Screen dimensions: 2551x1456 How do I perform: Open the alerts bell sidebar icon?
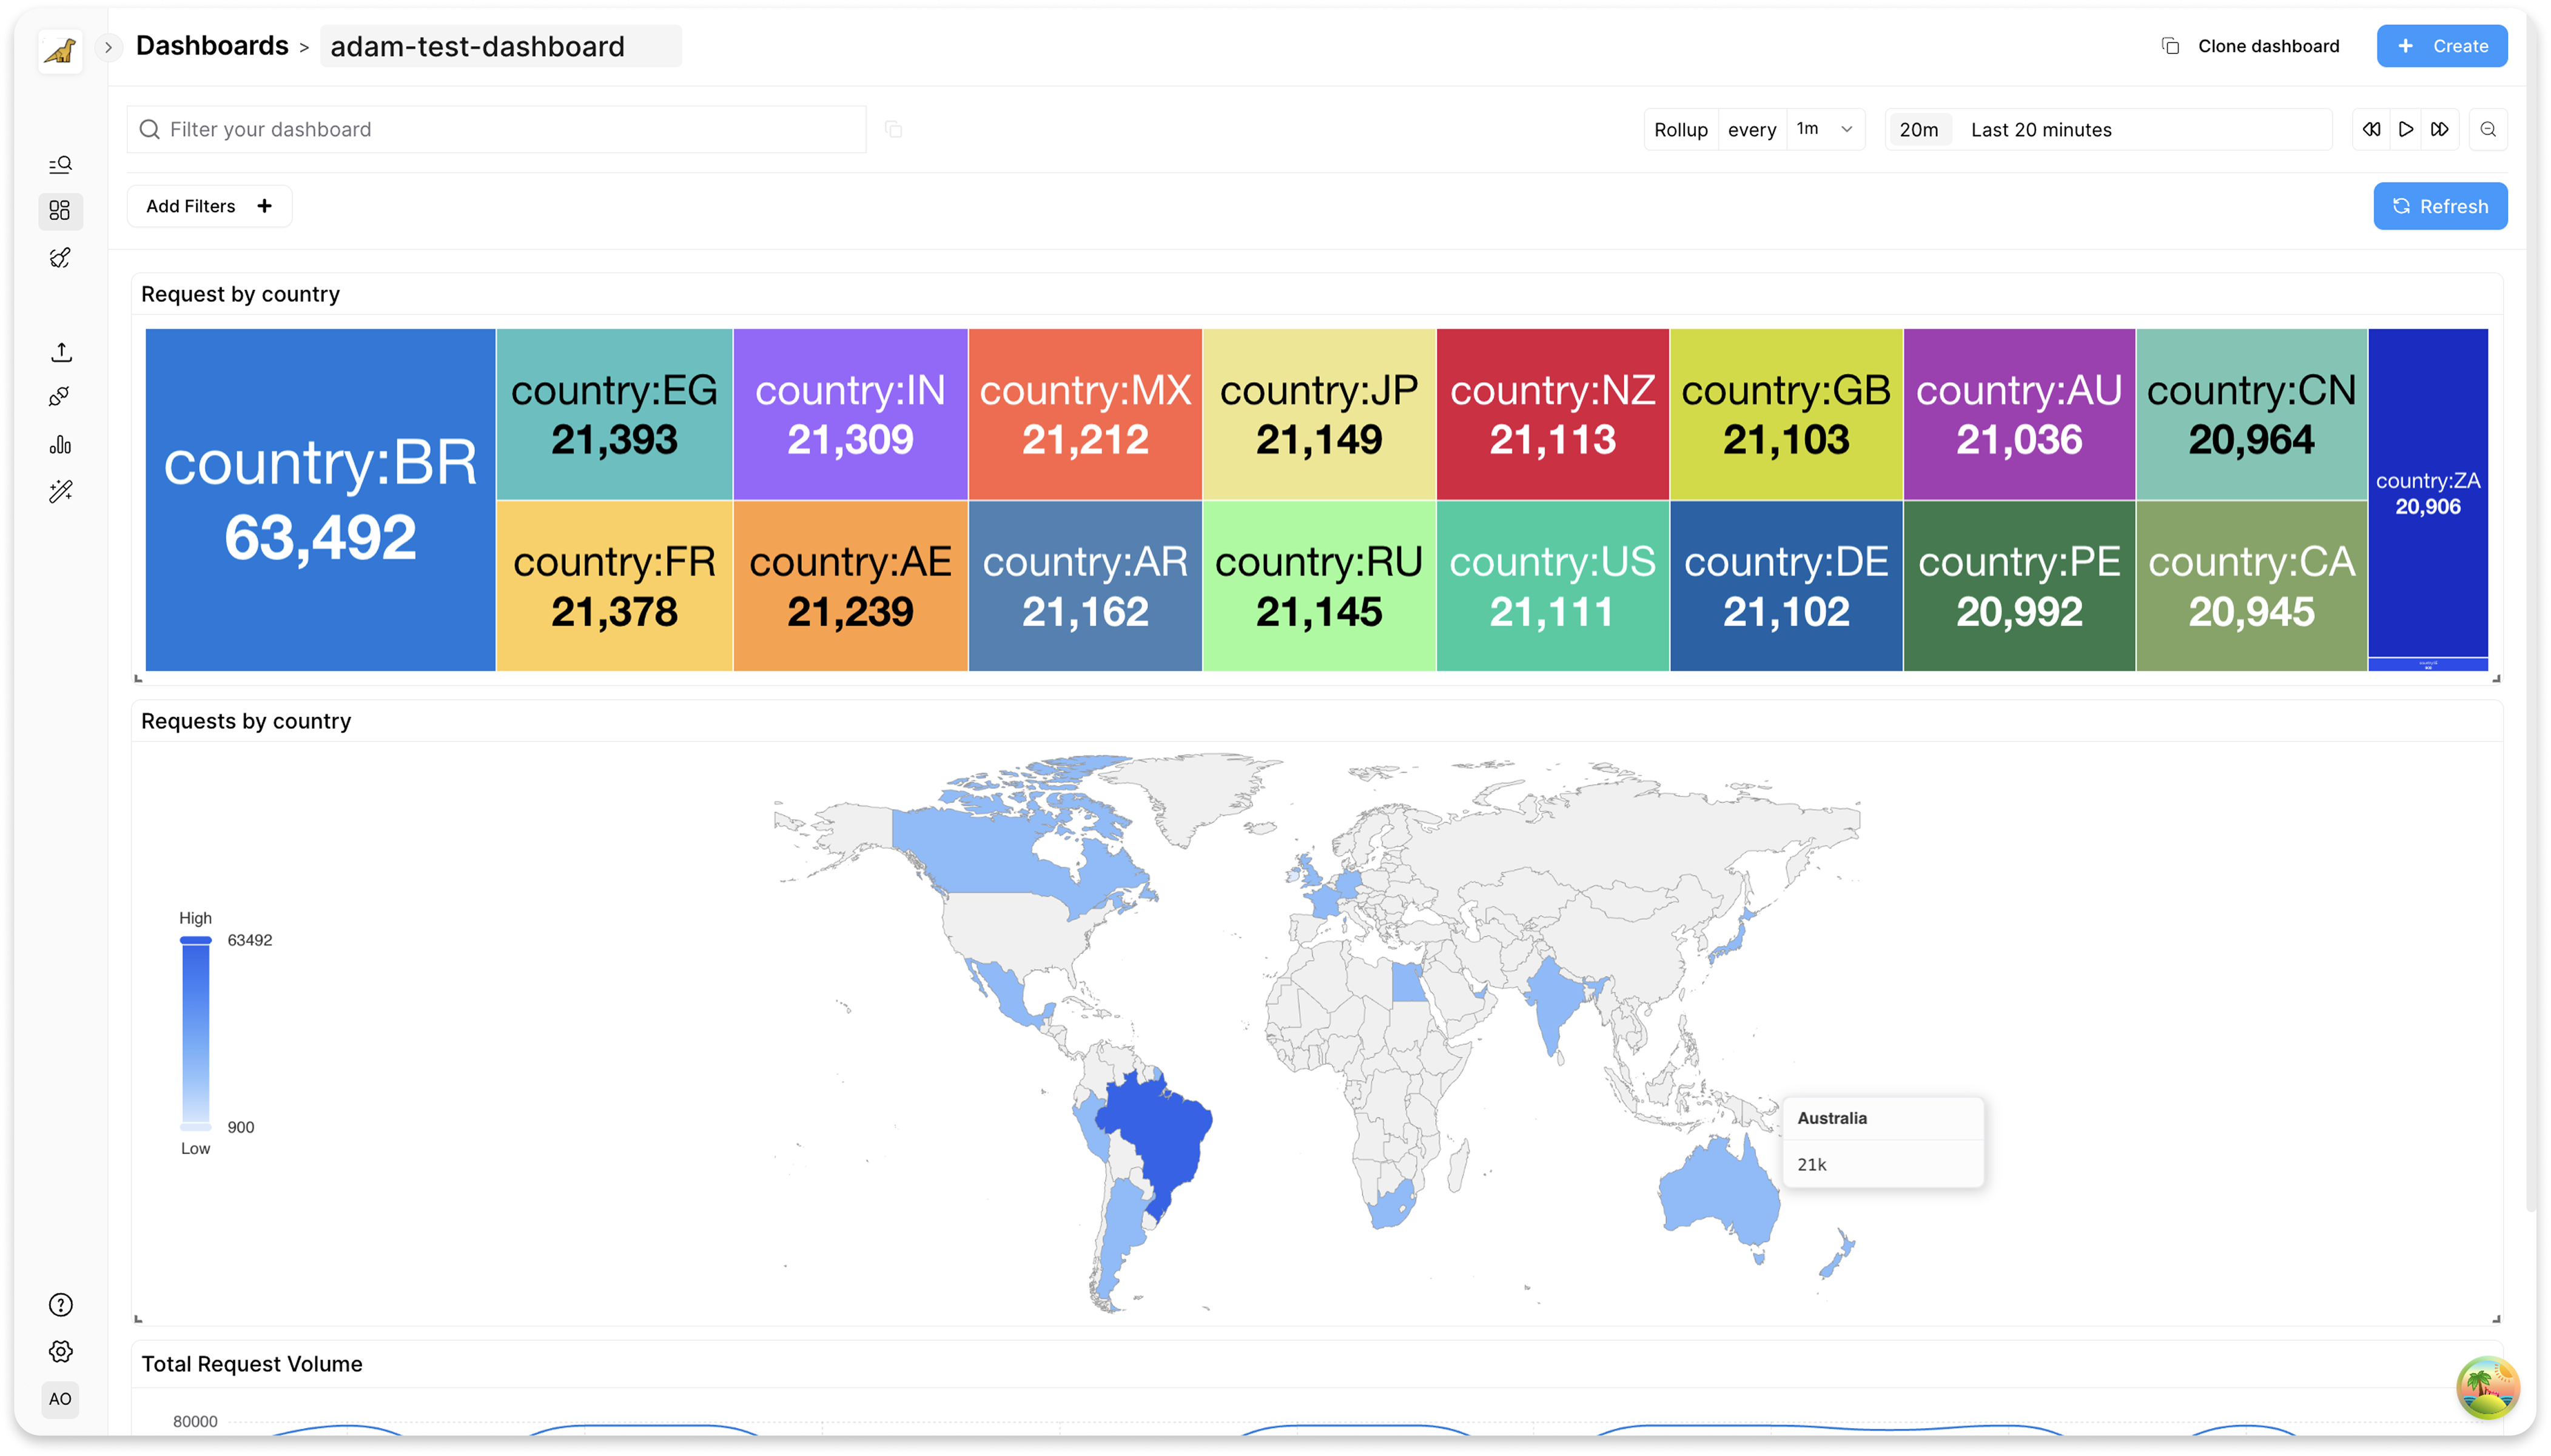click(60, 258)
